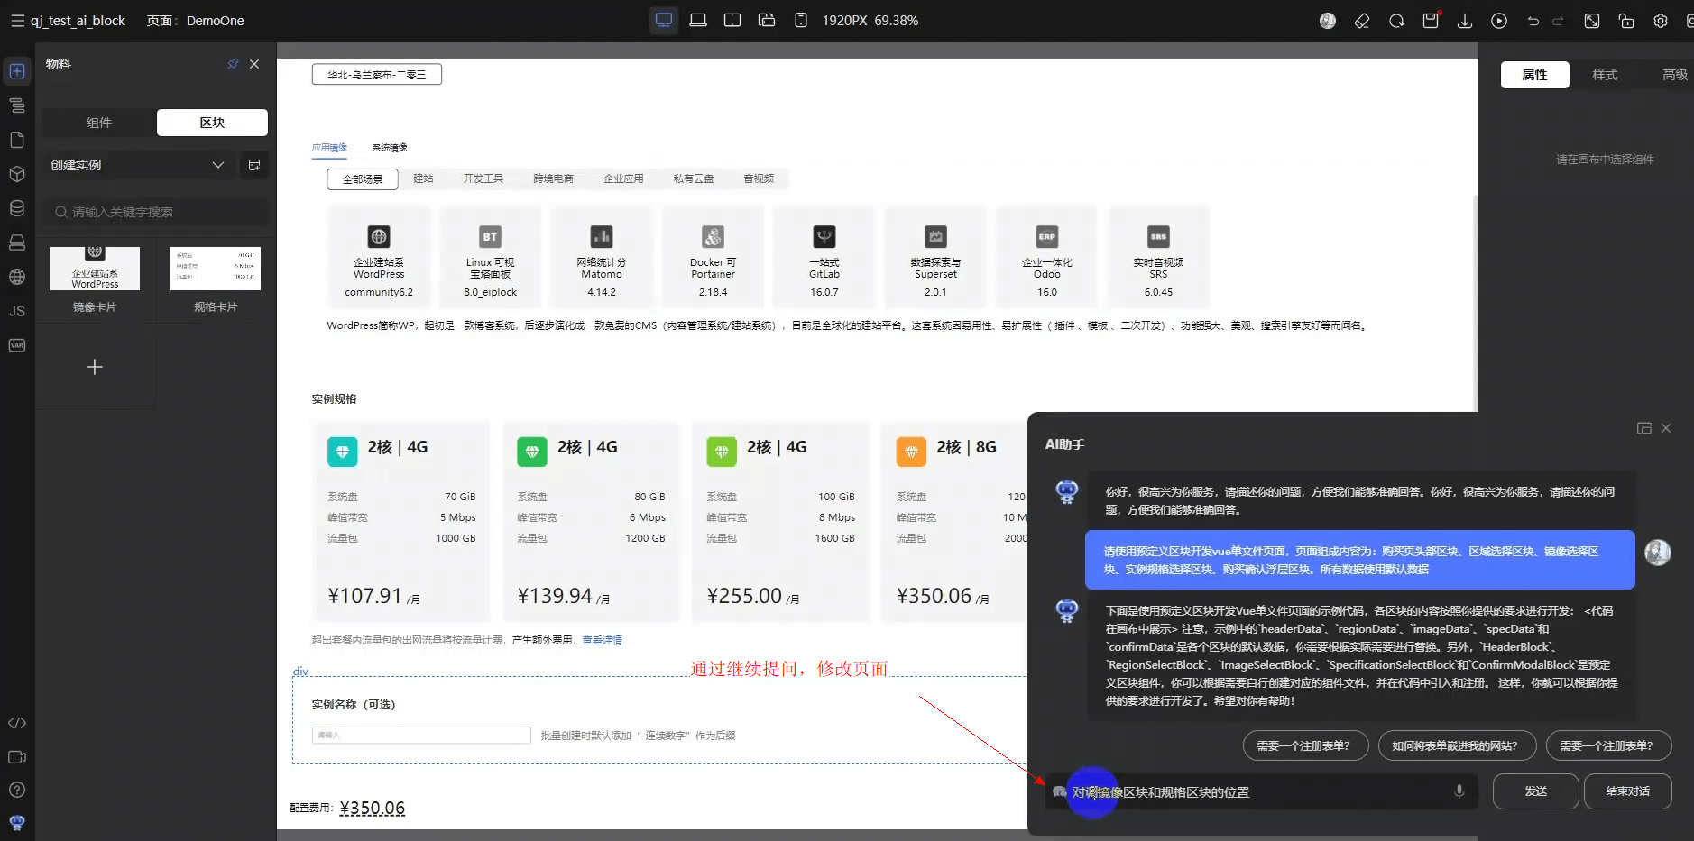Type in the 实例名称 input field on the canvas
1694x841 pixels.
point(420,735)
